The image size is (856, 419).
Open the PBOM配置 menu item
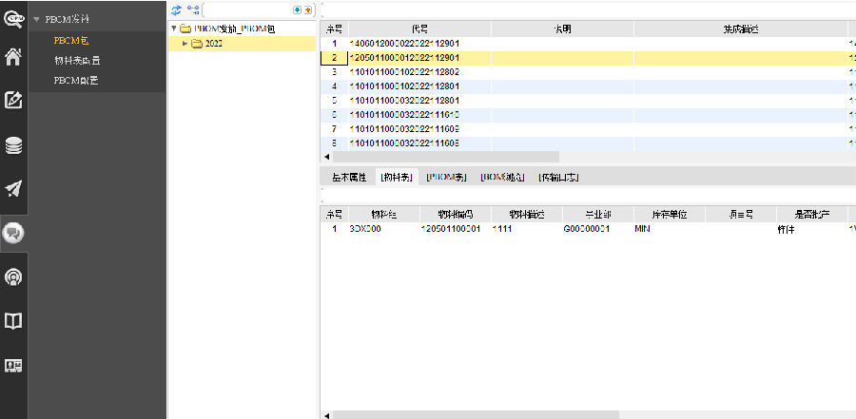click(x=76, y=80)
